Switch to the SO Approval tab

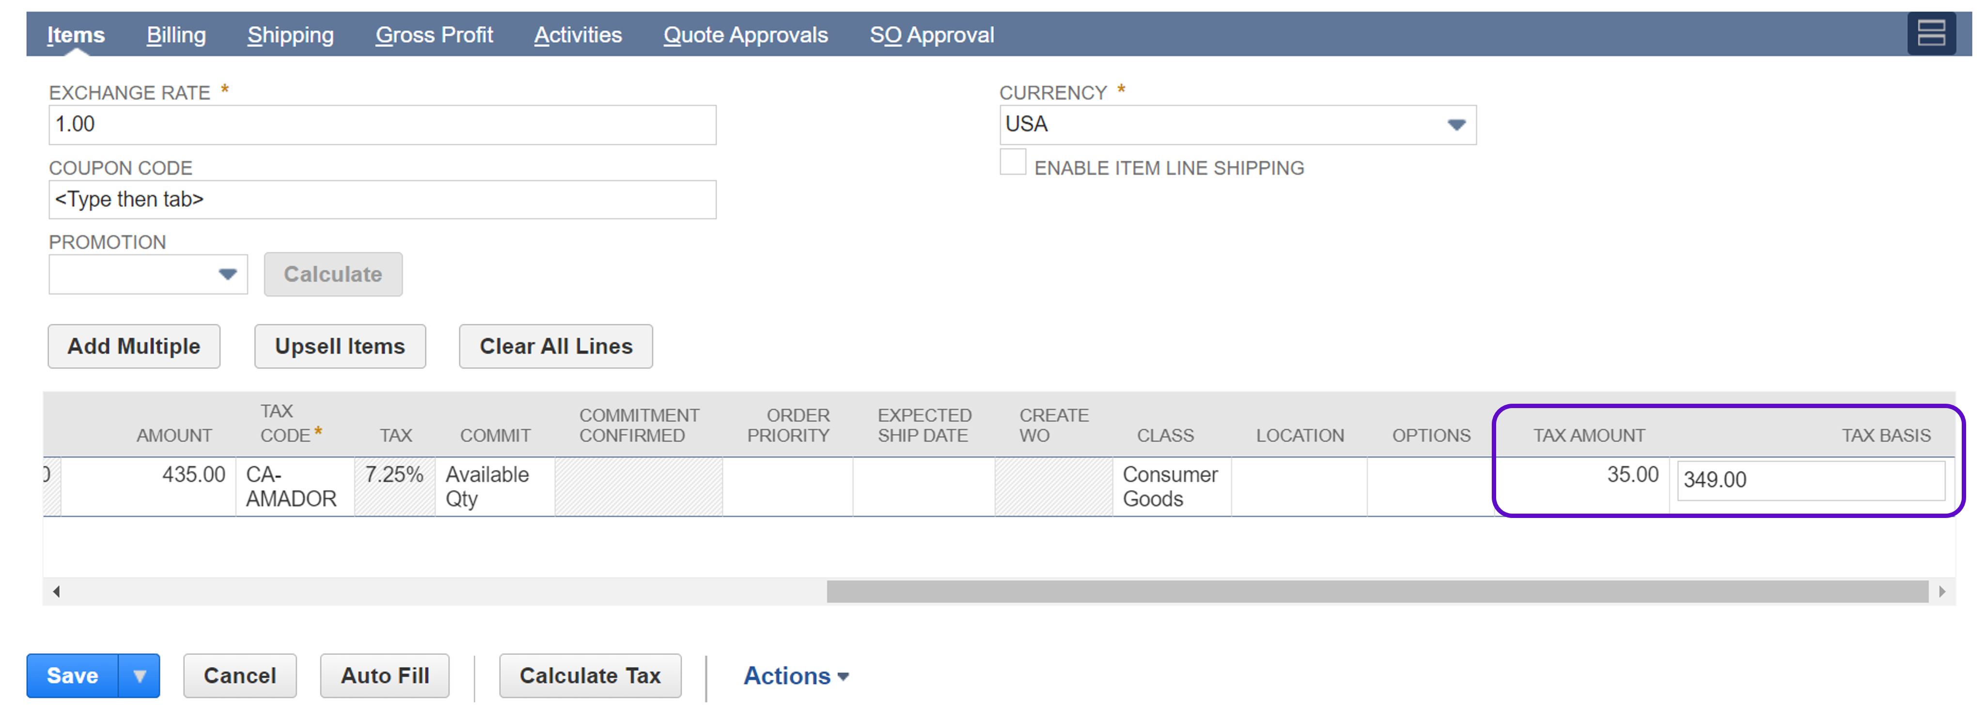(932, 35)
